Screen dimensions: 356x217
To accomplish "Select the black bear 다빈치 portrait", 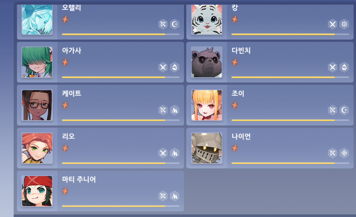I will 207,62.
